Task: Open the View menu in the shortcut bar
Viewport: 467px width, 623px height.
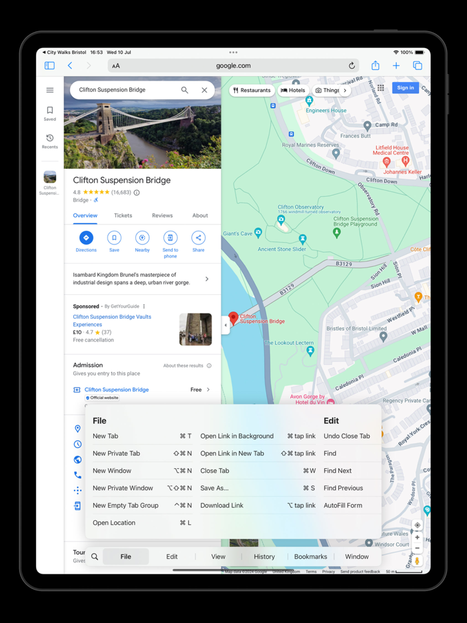Action: 218,557
